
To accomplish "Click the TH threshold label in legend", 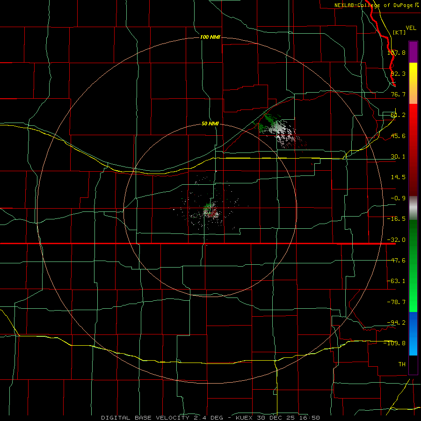I will (x=402, y=364).
